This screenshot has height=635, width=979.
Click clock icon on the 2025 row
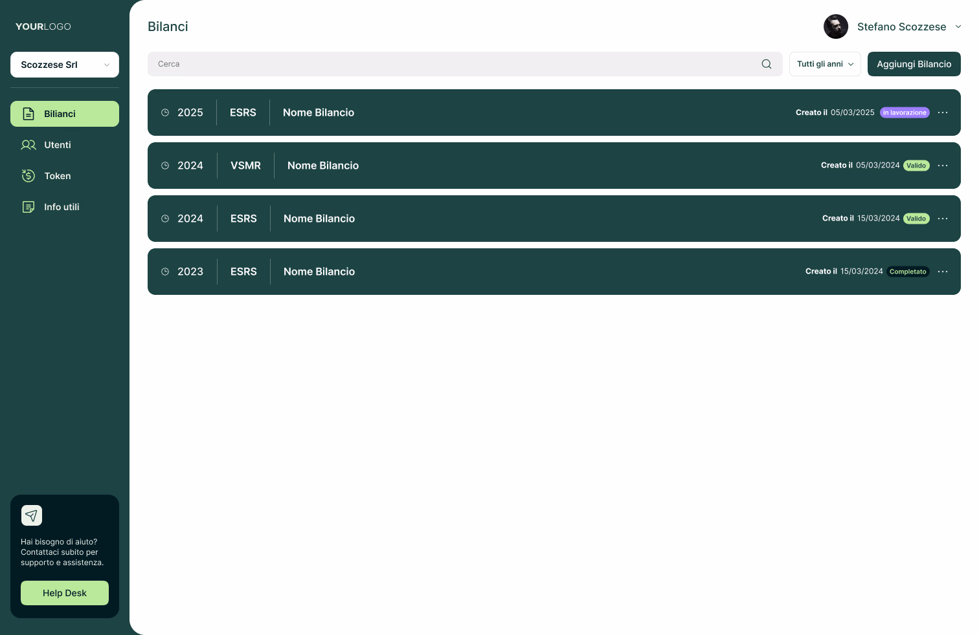point(165,113)
